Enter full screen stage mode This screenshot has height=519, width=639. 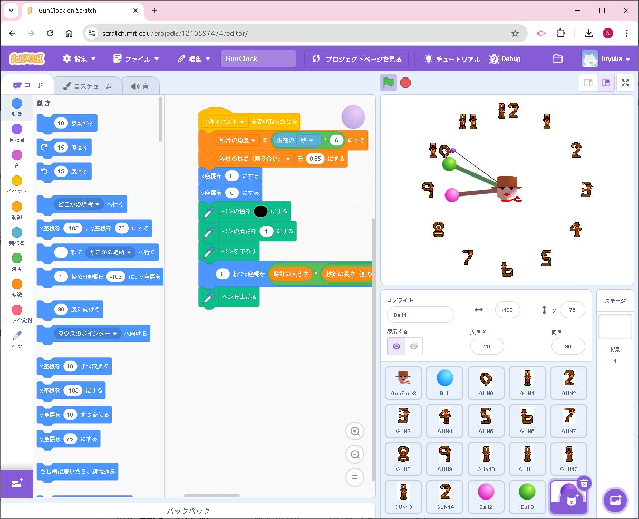tap(625, 83)
